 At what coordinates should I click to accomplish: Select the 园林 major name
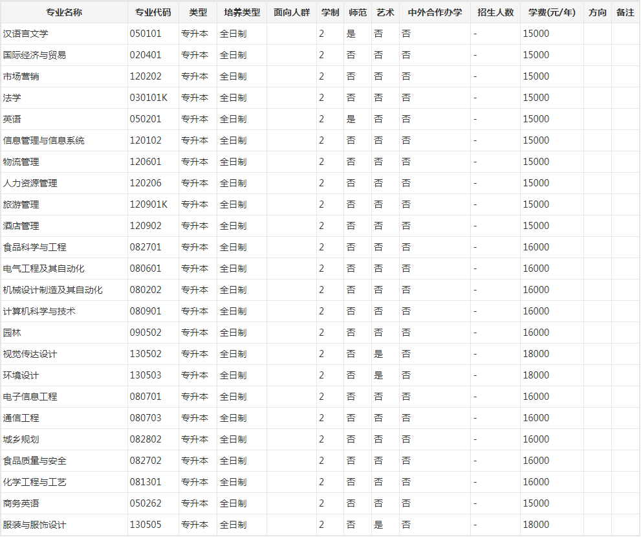pos(12,333)
